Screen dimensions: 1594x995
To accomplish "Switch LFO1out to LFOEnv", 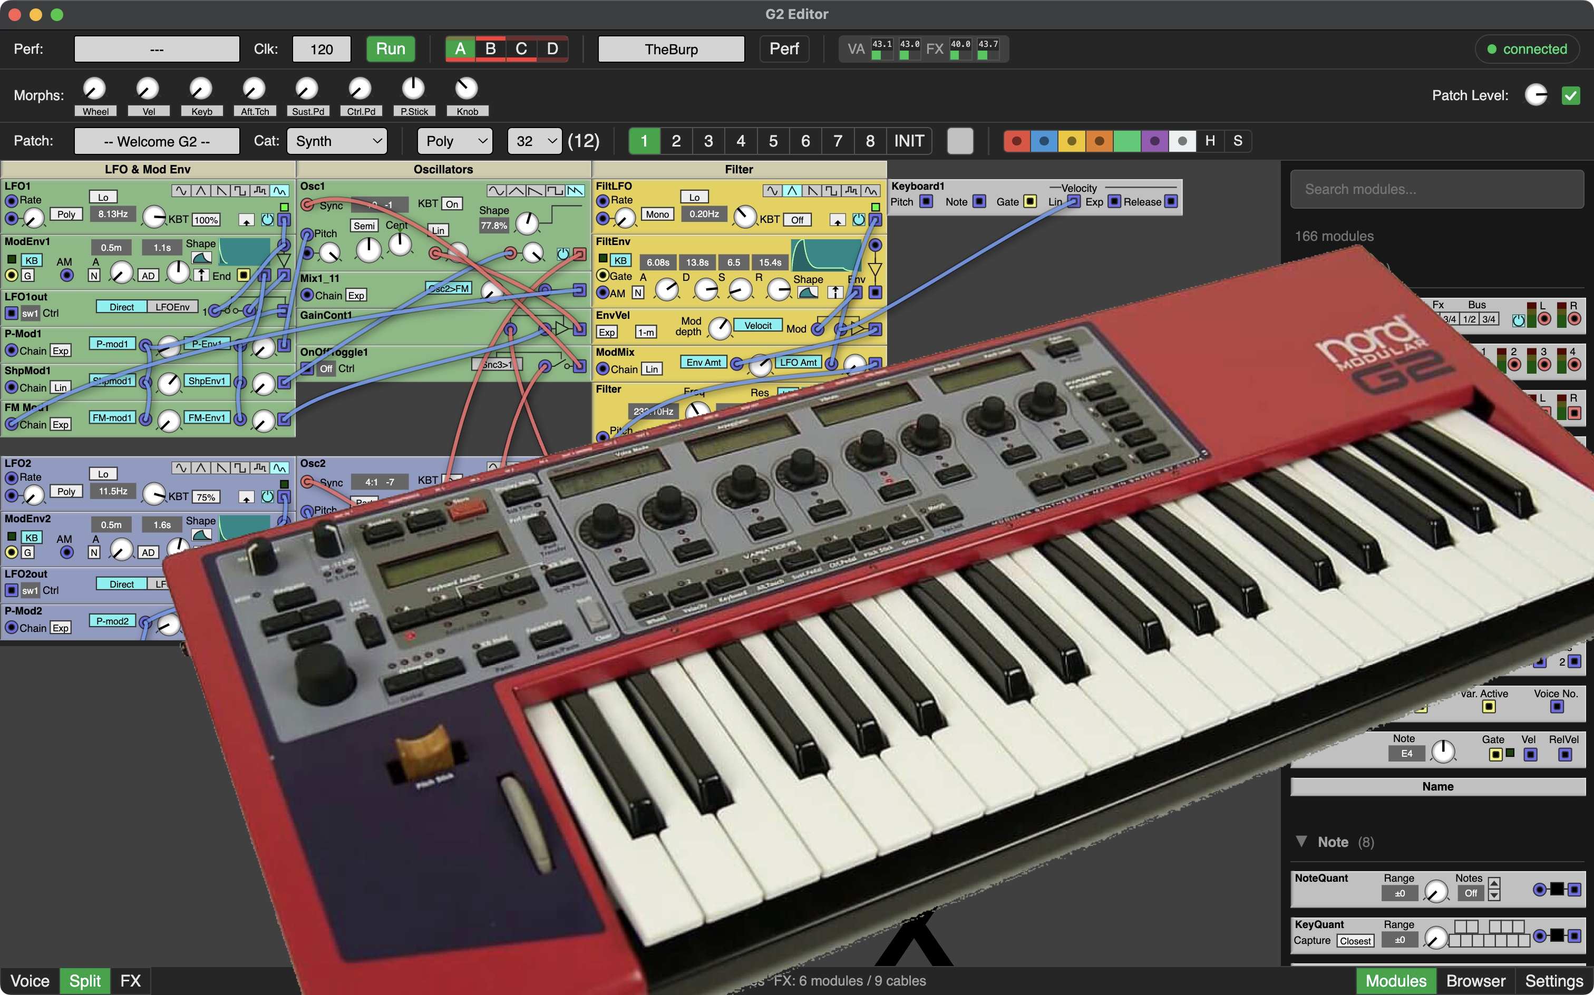I will [172, 307].
